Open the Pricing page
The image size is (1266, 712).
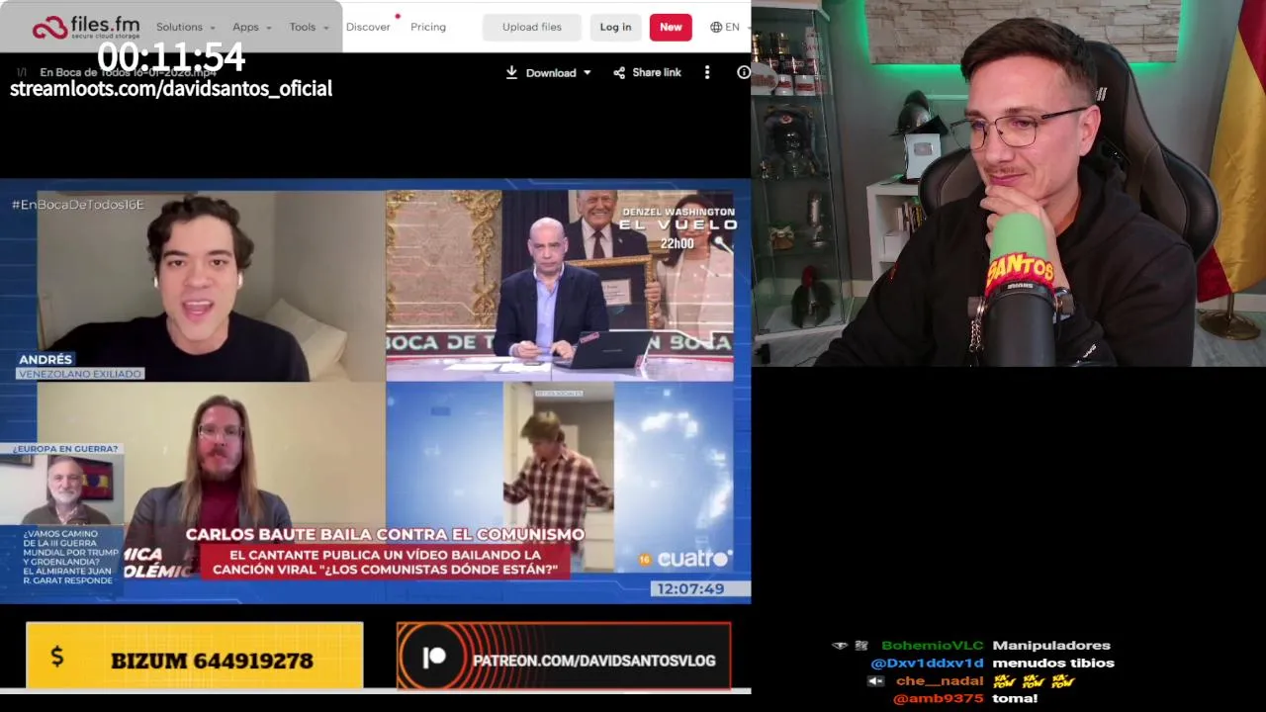pos(428,27)
